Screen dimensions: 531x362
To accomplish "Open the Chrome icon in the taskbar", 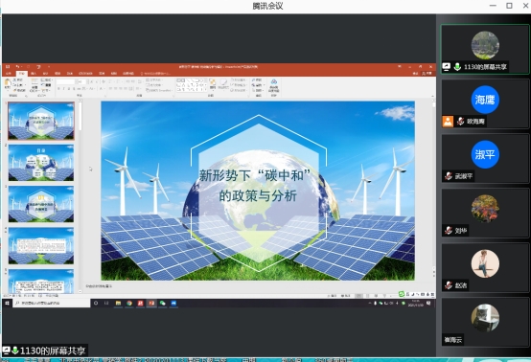I will click(129, 304).
